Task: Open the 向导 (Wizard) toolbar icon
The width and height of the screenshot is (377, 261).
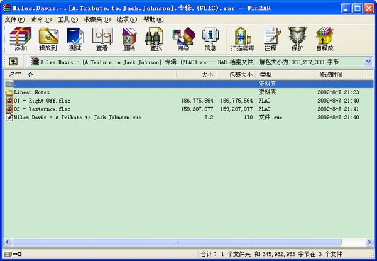Action: coord(183,39)
